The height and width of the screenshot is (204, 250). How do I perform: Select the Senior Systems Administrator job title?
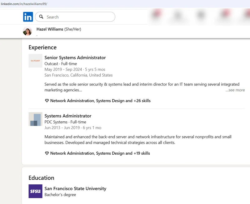click(x=75, y=57)
